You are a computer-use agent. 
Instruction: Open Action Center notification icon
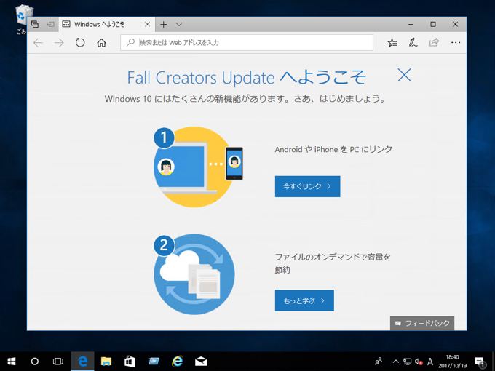tap(480, 362)
